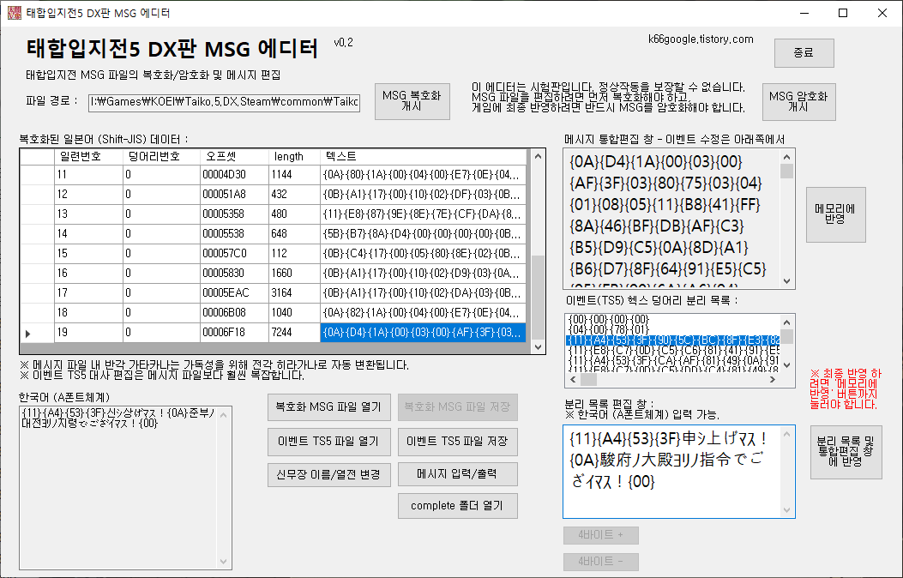The width and height of the screenshot is (903, 578).
Task: Select the text cell starting {0A}{82}{1A}
Action: point(424,313)
